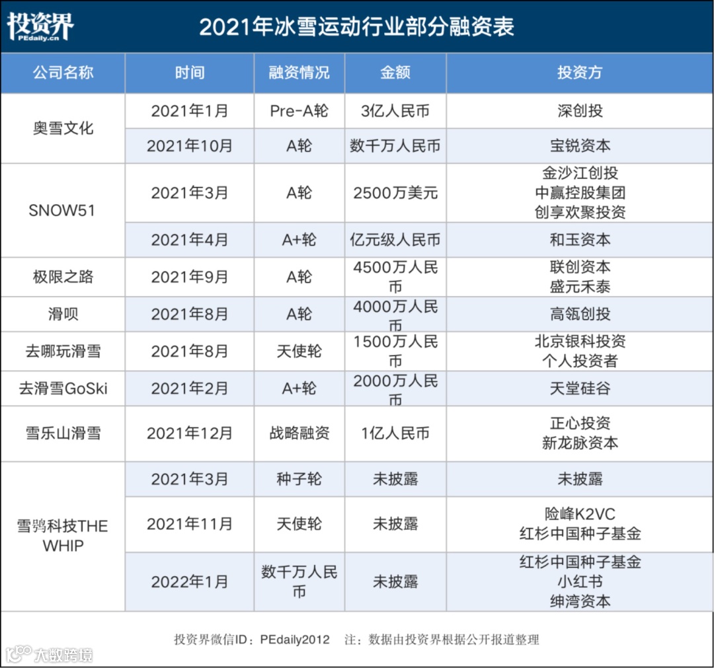Click the date 2021年1月
Viewport: 714px width, 668px height.
tap(190, 111)
